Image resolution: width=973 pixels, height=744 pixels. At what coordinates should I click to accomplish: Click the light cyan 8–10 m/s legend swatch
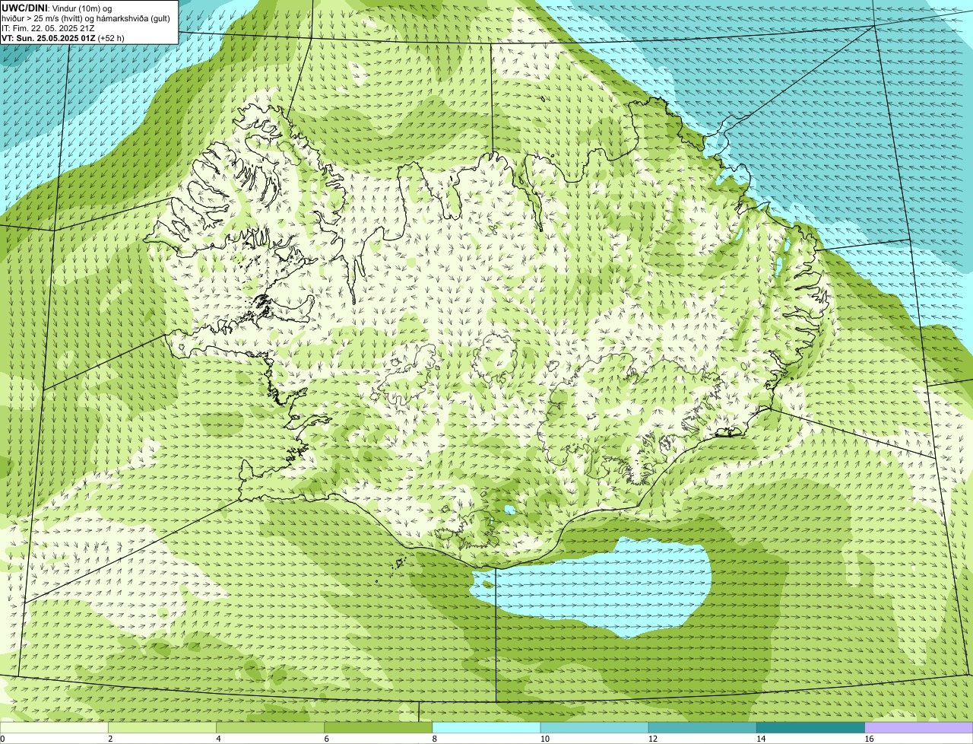click(x=486, y=727)
